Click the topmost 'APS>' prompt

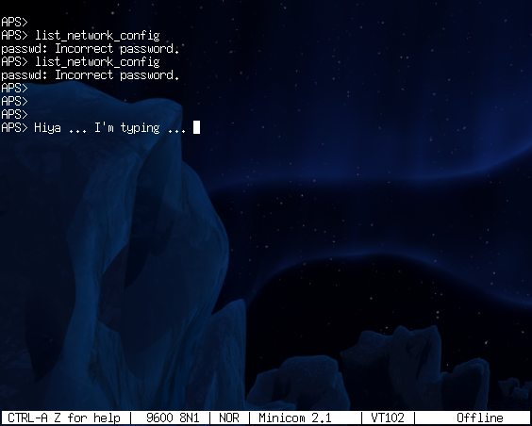pos(14,22)
